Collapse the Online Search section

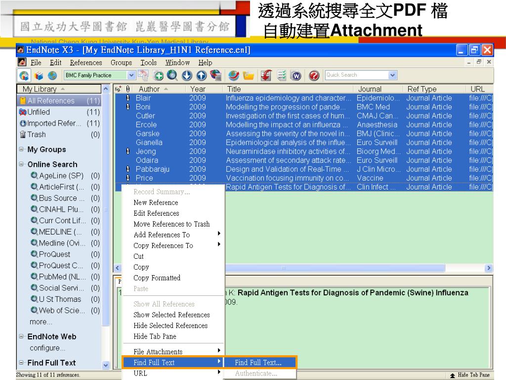click(x=21, y=164)
